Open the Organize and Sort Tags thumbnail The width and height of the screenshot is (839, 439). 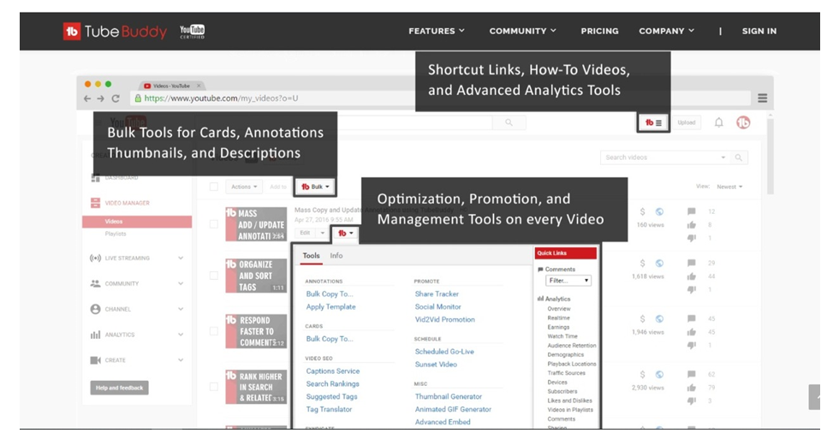click(256, 276)
